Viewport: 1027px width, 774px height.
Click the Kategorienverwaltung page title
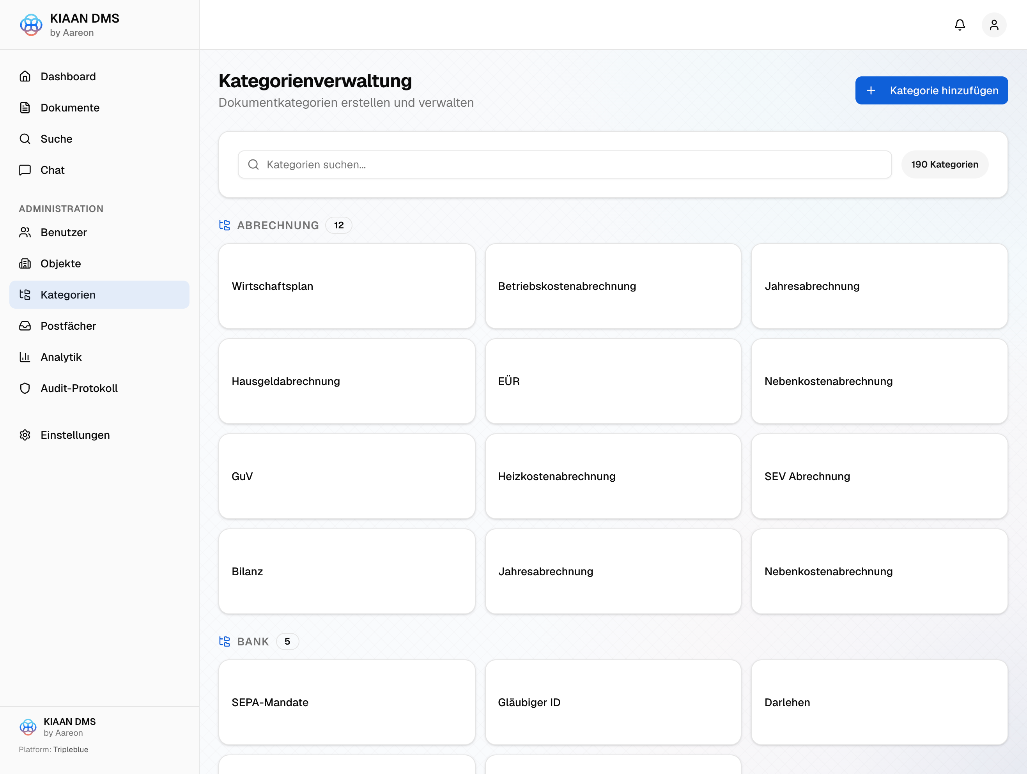pyautogui.click(x=315, y=81)
